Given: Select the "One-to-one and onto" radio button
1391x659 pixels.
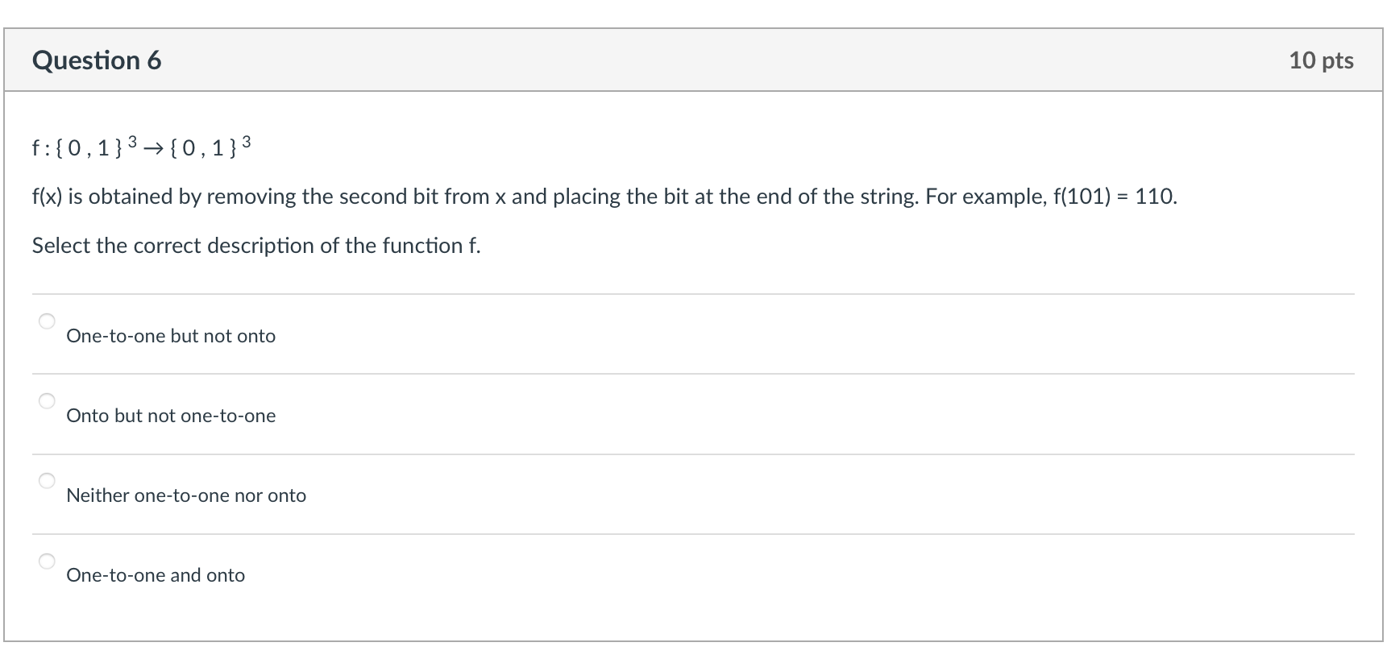Looking at the screenshot, I should click(48, 560).
